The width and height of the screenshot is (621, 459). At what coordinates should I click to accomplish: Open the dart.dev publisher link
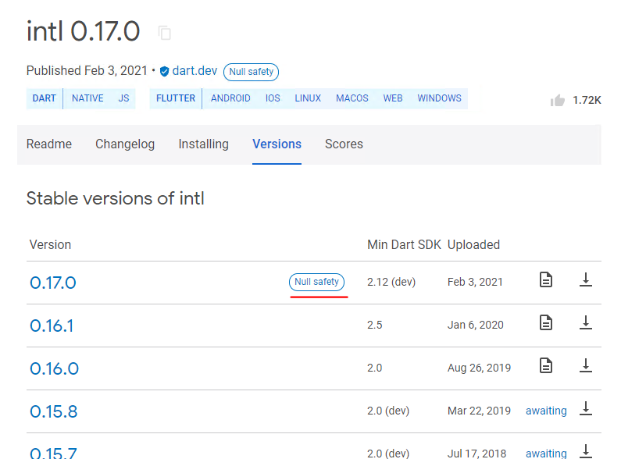[x=195, y=71]
